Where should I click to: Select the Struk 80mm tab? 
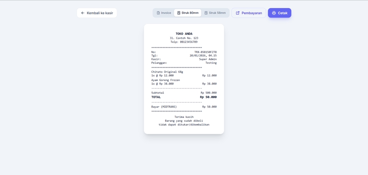coord(187,13)
